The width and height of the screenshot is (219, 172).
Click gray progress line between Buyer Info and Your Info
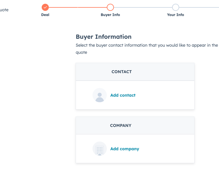(x=143, y=7)
